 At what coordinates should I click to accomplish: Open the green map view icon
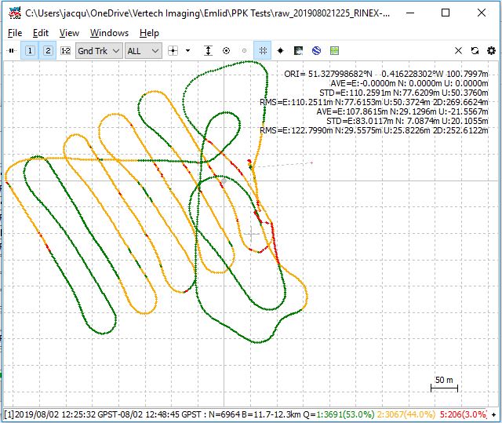(334, 50)
